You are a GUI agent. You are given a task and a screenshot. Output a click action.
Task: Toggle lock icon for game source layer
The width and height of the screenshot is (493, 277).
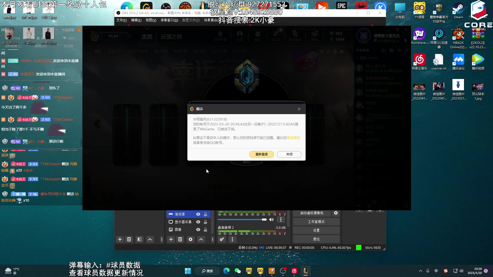205,214
